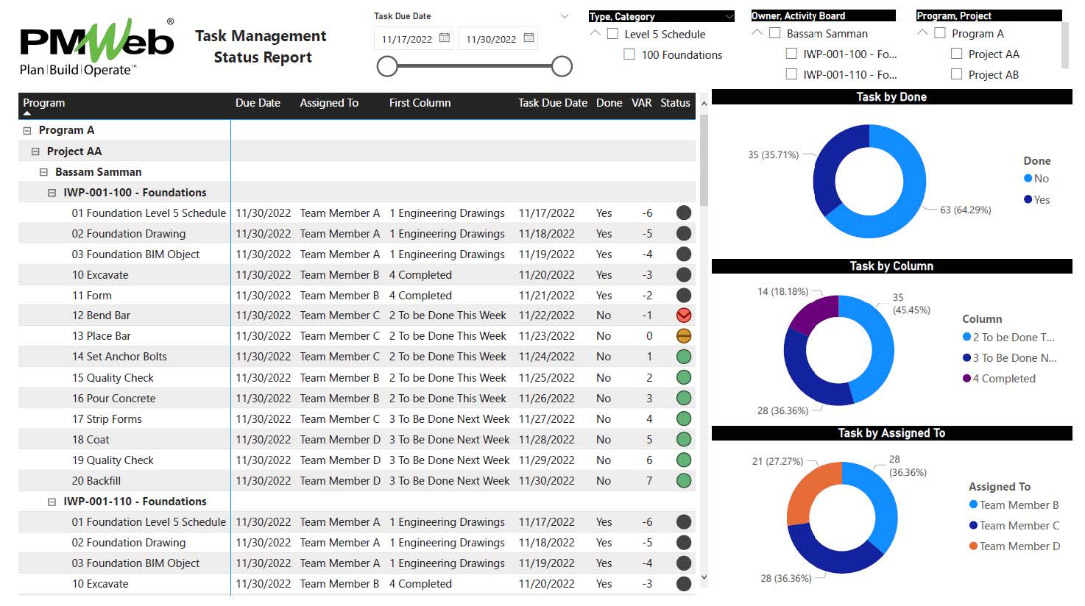Screen dimensions: 1085x606
Task: Sort by the VAR column header
Action: click(640, 103)
